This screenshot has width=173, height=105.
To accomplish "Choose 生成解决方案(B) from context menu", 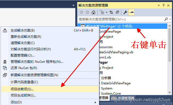I will [x=50, y=30].
